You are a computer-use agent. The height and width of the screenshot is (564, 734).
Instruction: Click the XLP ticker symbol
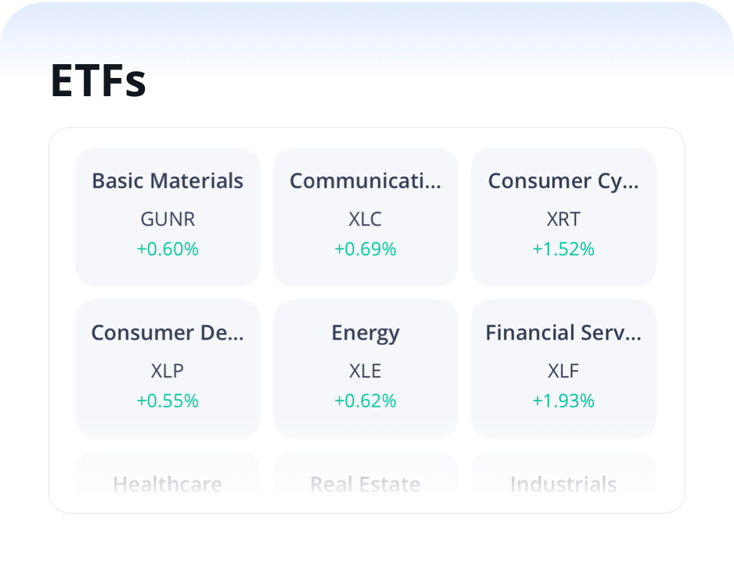167,370
